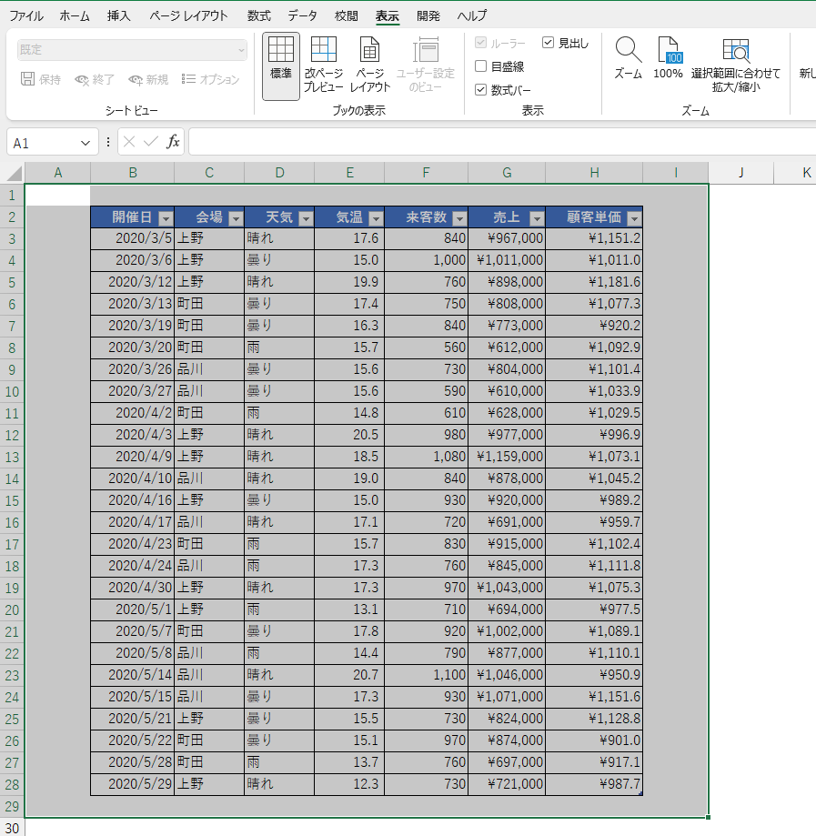Click the formula bar confirm checkmark icon

pos(151,142)
